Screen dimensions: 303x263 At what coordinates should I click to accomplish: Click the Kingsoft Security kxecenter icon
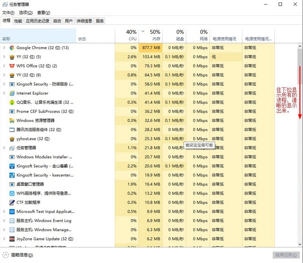12,175
